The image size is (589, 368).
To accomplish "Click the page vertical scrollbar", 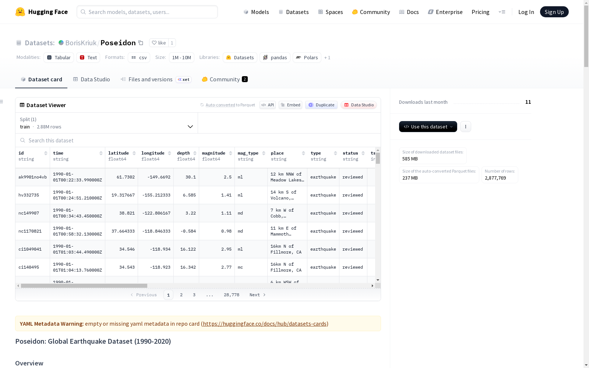I will click(x=586, y=35).
